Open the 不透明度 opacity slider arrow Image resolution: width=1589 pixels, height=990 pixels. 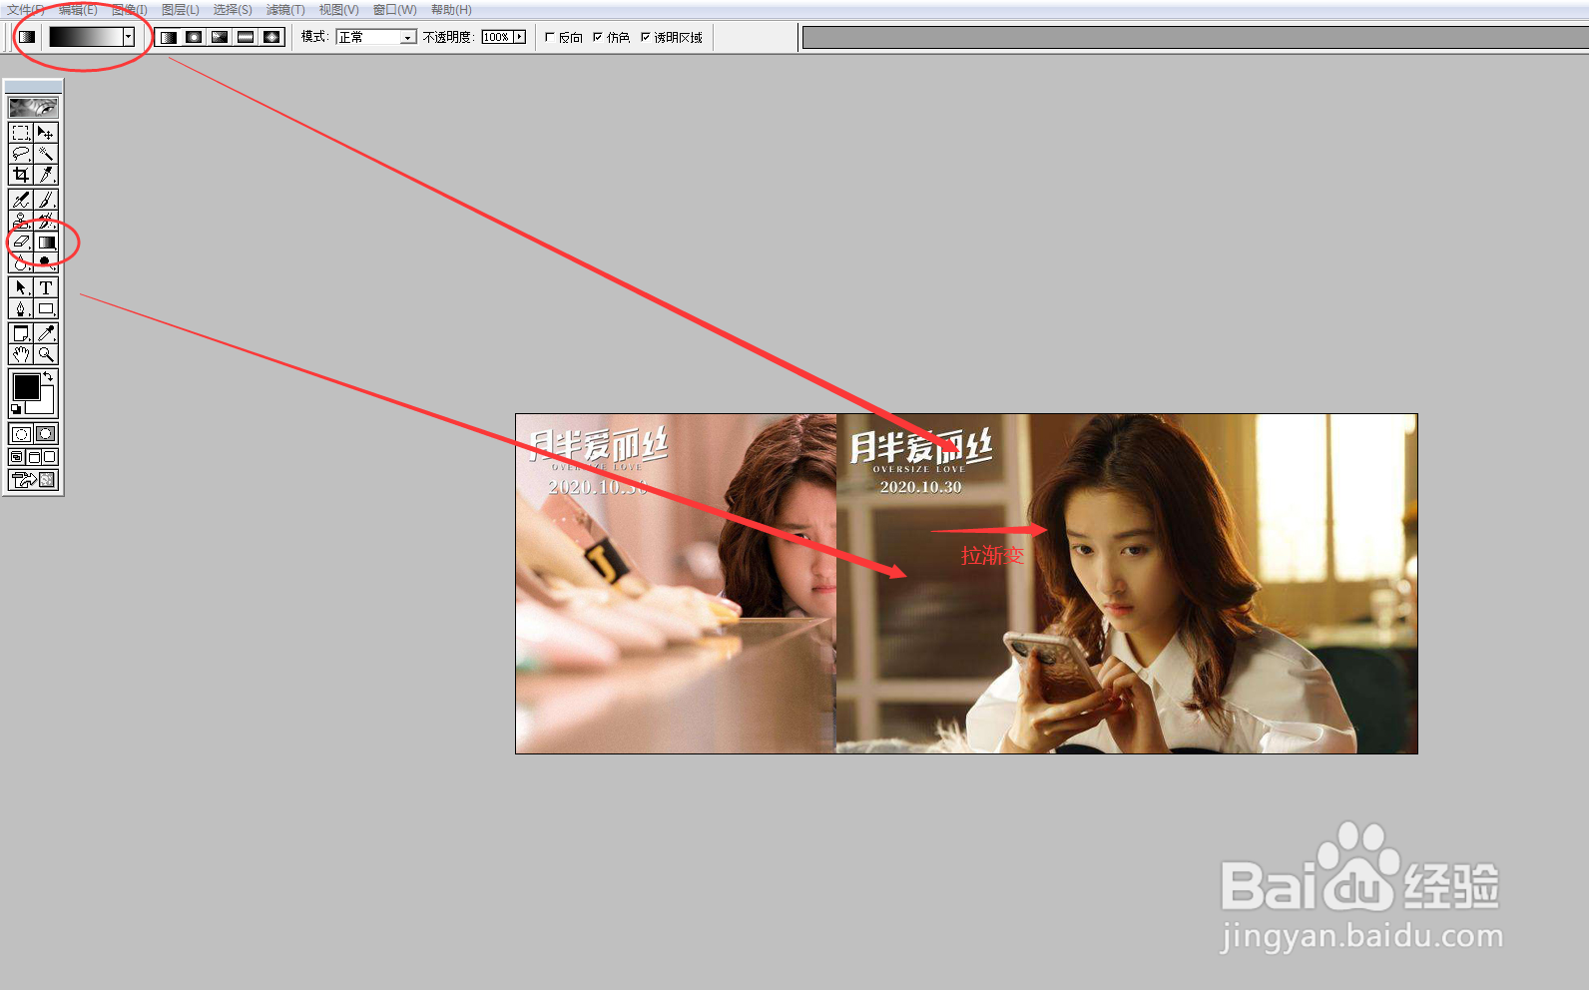pos(520,37)
